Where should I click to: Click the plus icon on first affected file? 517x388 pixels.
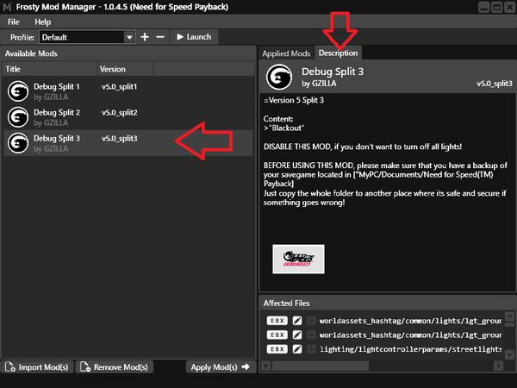pyautogui.click(x=311, y=321)
